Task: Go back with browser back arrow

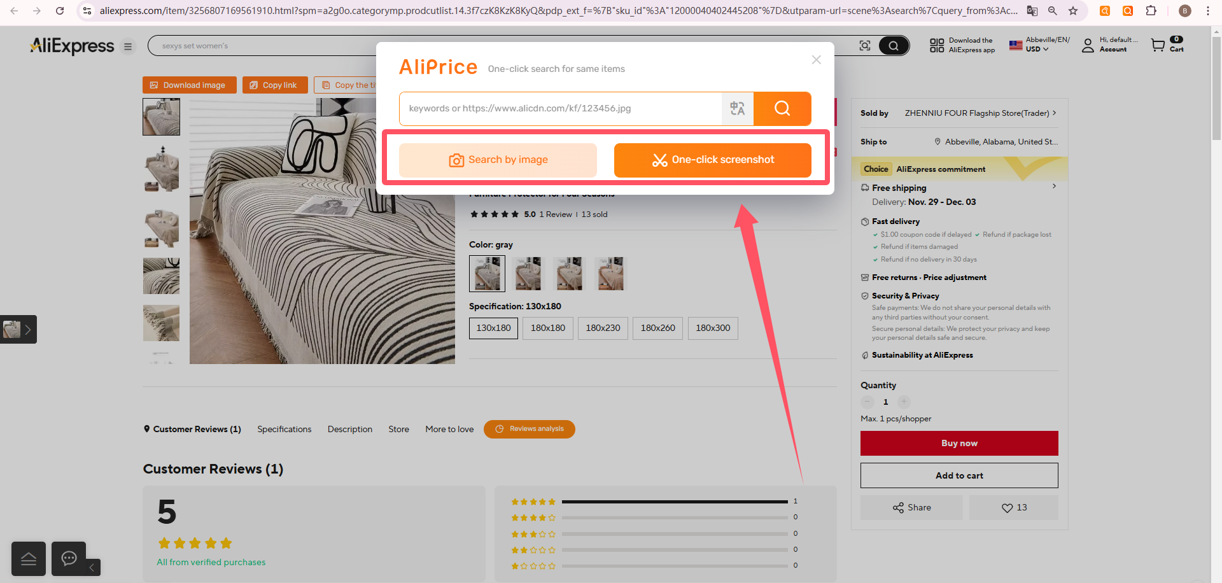Action: (x=14, y=11)
